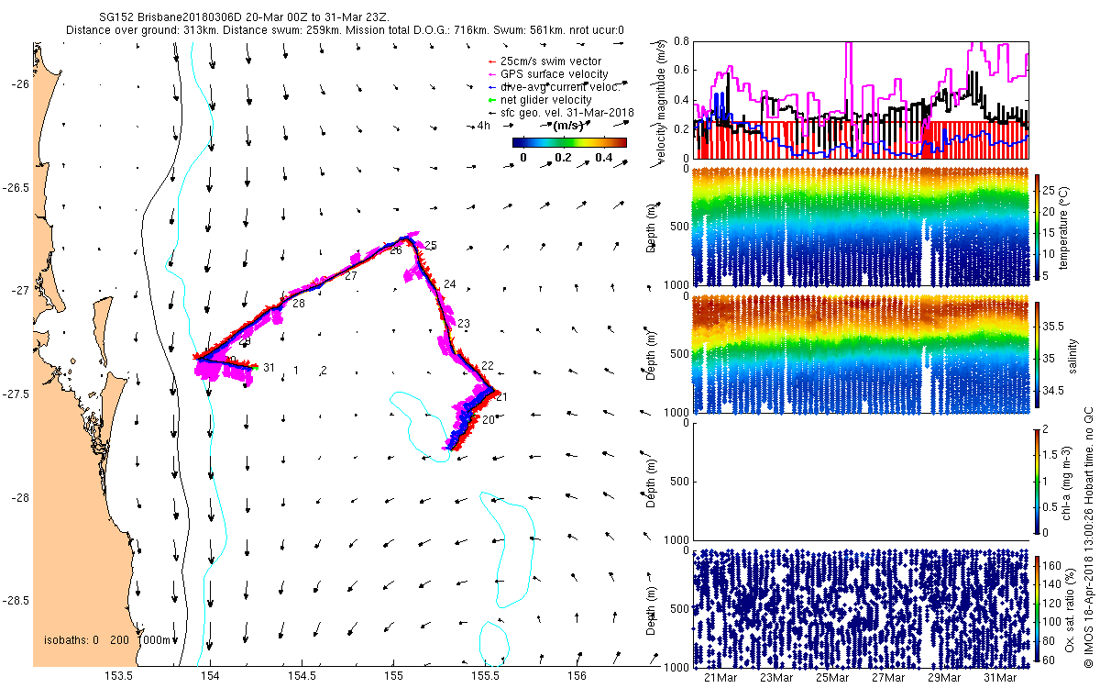The height and width of the screenshot is (688, 1100).
Task: Click the '156' longitude tick label
Action: pos(577,676)
